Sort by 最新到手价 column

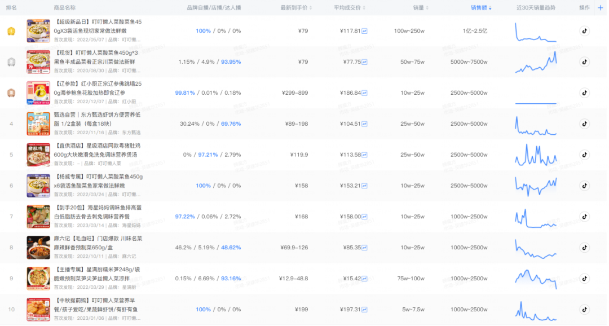point(298,8)
